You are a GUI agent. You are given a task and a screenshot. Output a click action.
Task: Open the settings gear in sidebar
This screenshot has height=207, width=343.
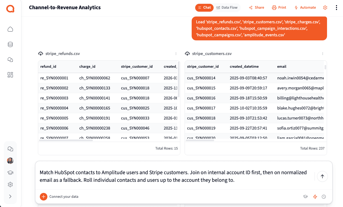[10, 185]
